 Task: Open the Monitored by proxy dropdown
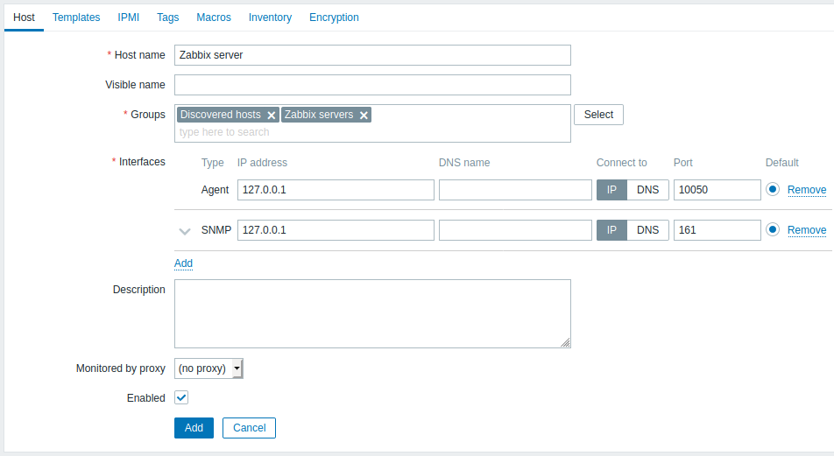click(x=208, y=368)
